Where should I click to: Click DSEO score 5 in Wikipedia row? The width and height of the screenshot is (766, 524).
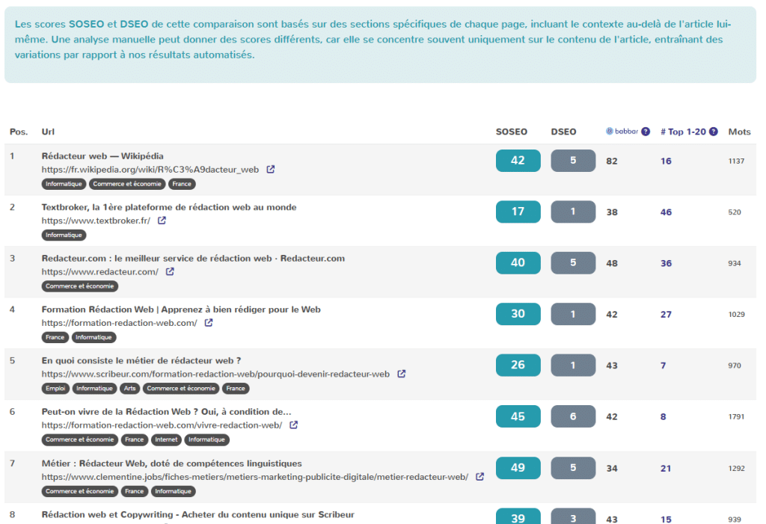[573, 161]
